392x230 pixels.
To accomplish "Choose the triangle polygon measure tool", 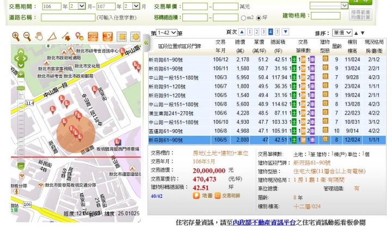I will 52,37.
